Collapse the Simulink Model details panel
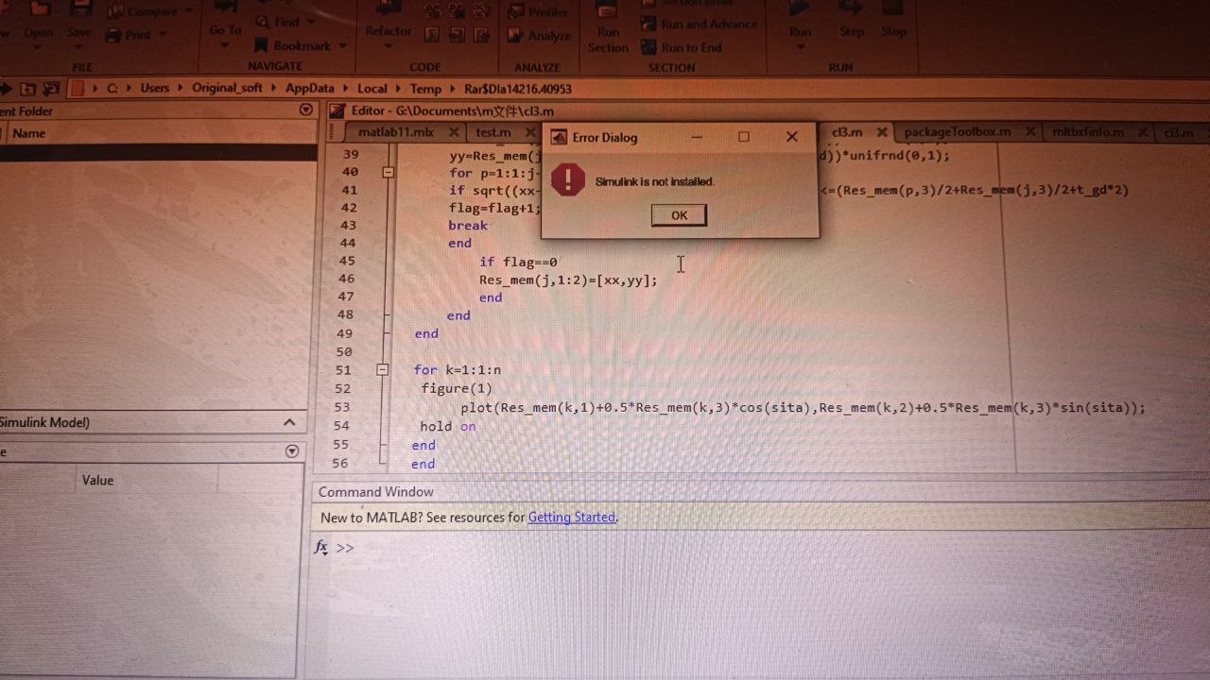The width and height of the screenshot is (1210, 680). (x=289, y=422)
